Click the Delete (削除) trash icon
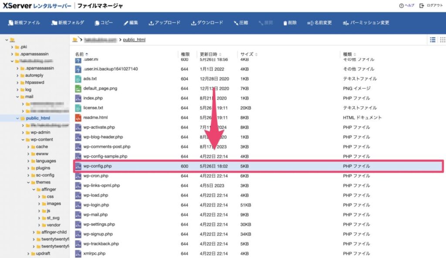The height and width of the screenshot is (258, 446). pos(285,23)
